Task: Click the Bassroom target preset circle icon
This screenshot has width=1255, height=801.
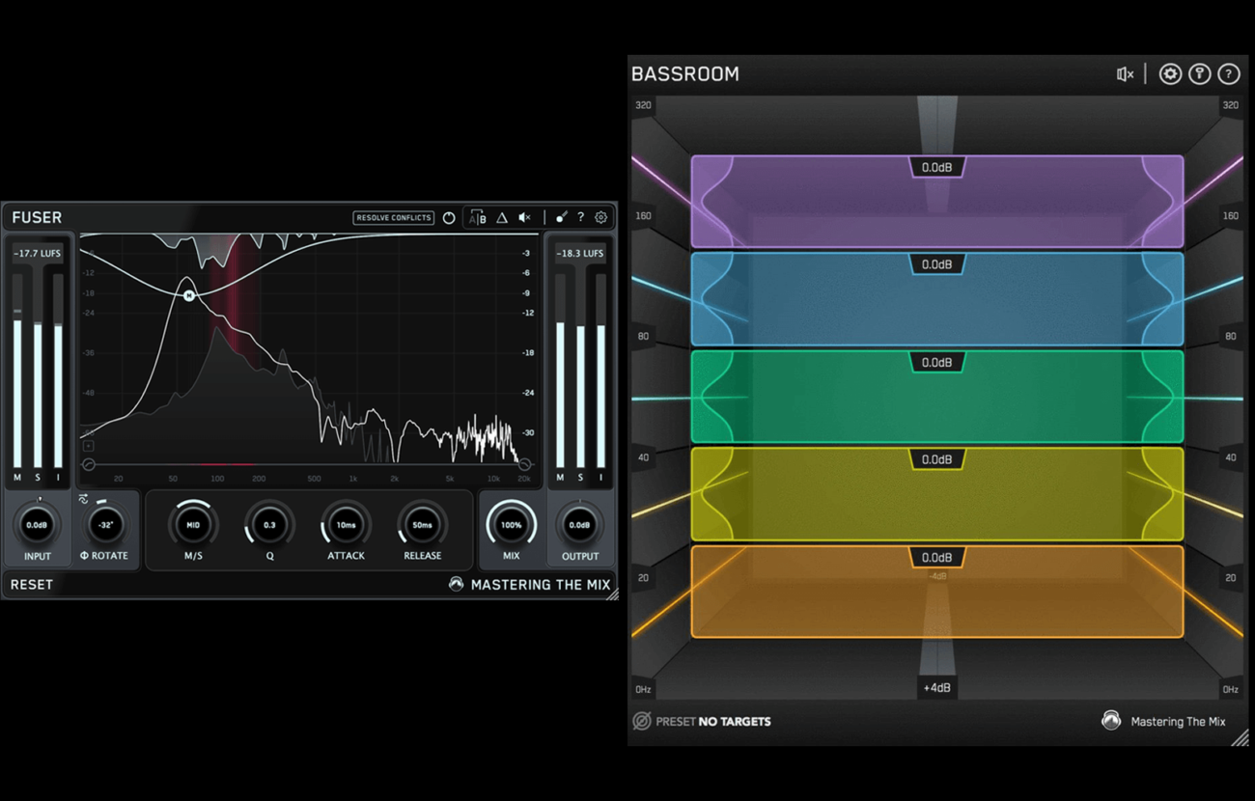Action: (642, 721)
